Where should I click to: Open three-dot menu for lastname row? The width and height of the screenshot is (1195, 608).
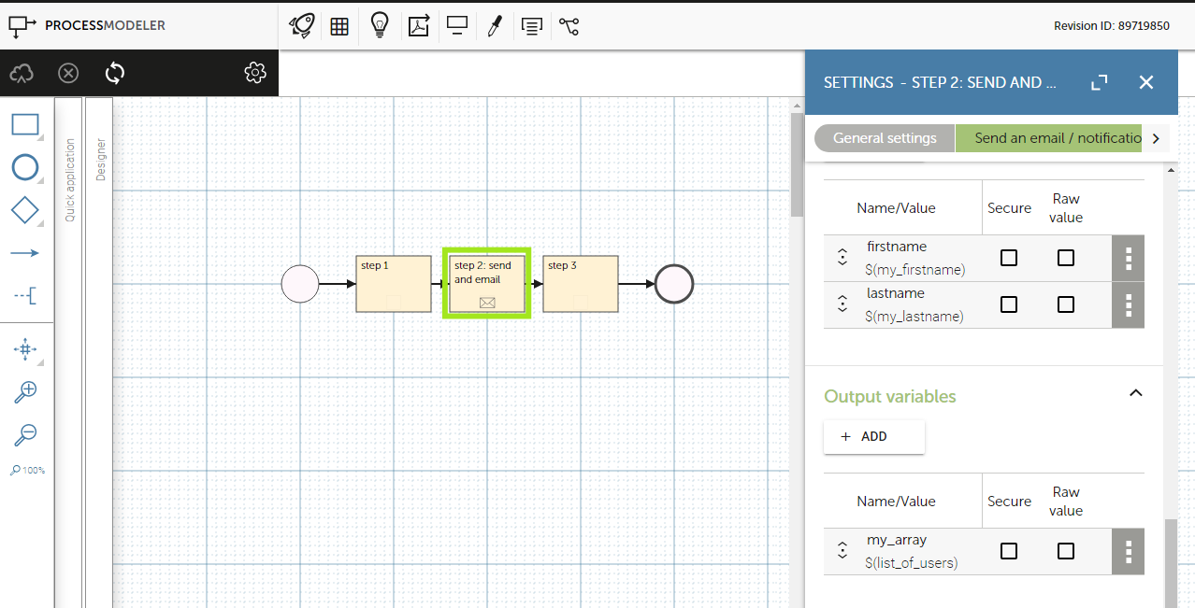click(x=1129, y=304)
